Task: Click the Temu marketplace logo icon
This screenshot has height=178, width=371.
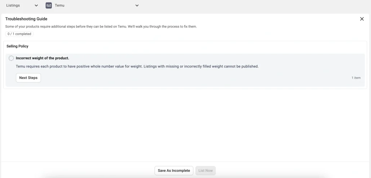Action: 49,5
